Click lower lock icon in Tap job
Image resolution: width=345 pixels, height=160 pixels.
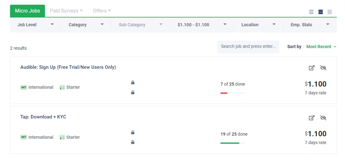coord(133,142)
